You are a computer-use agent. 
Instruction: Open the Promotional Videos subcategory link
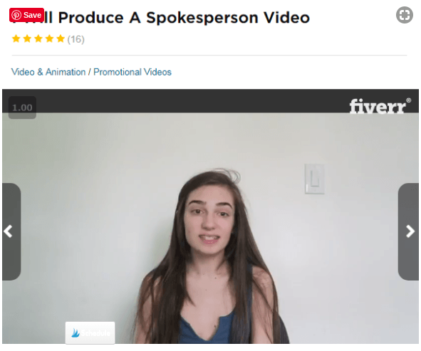pos(132,72)
